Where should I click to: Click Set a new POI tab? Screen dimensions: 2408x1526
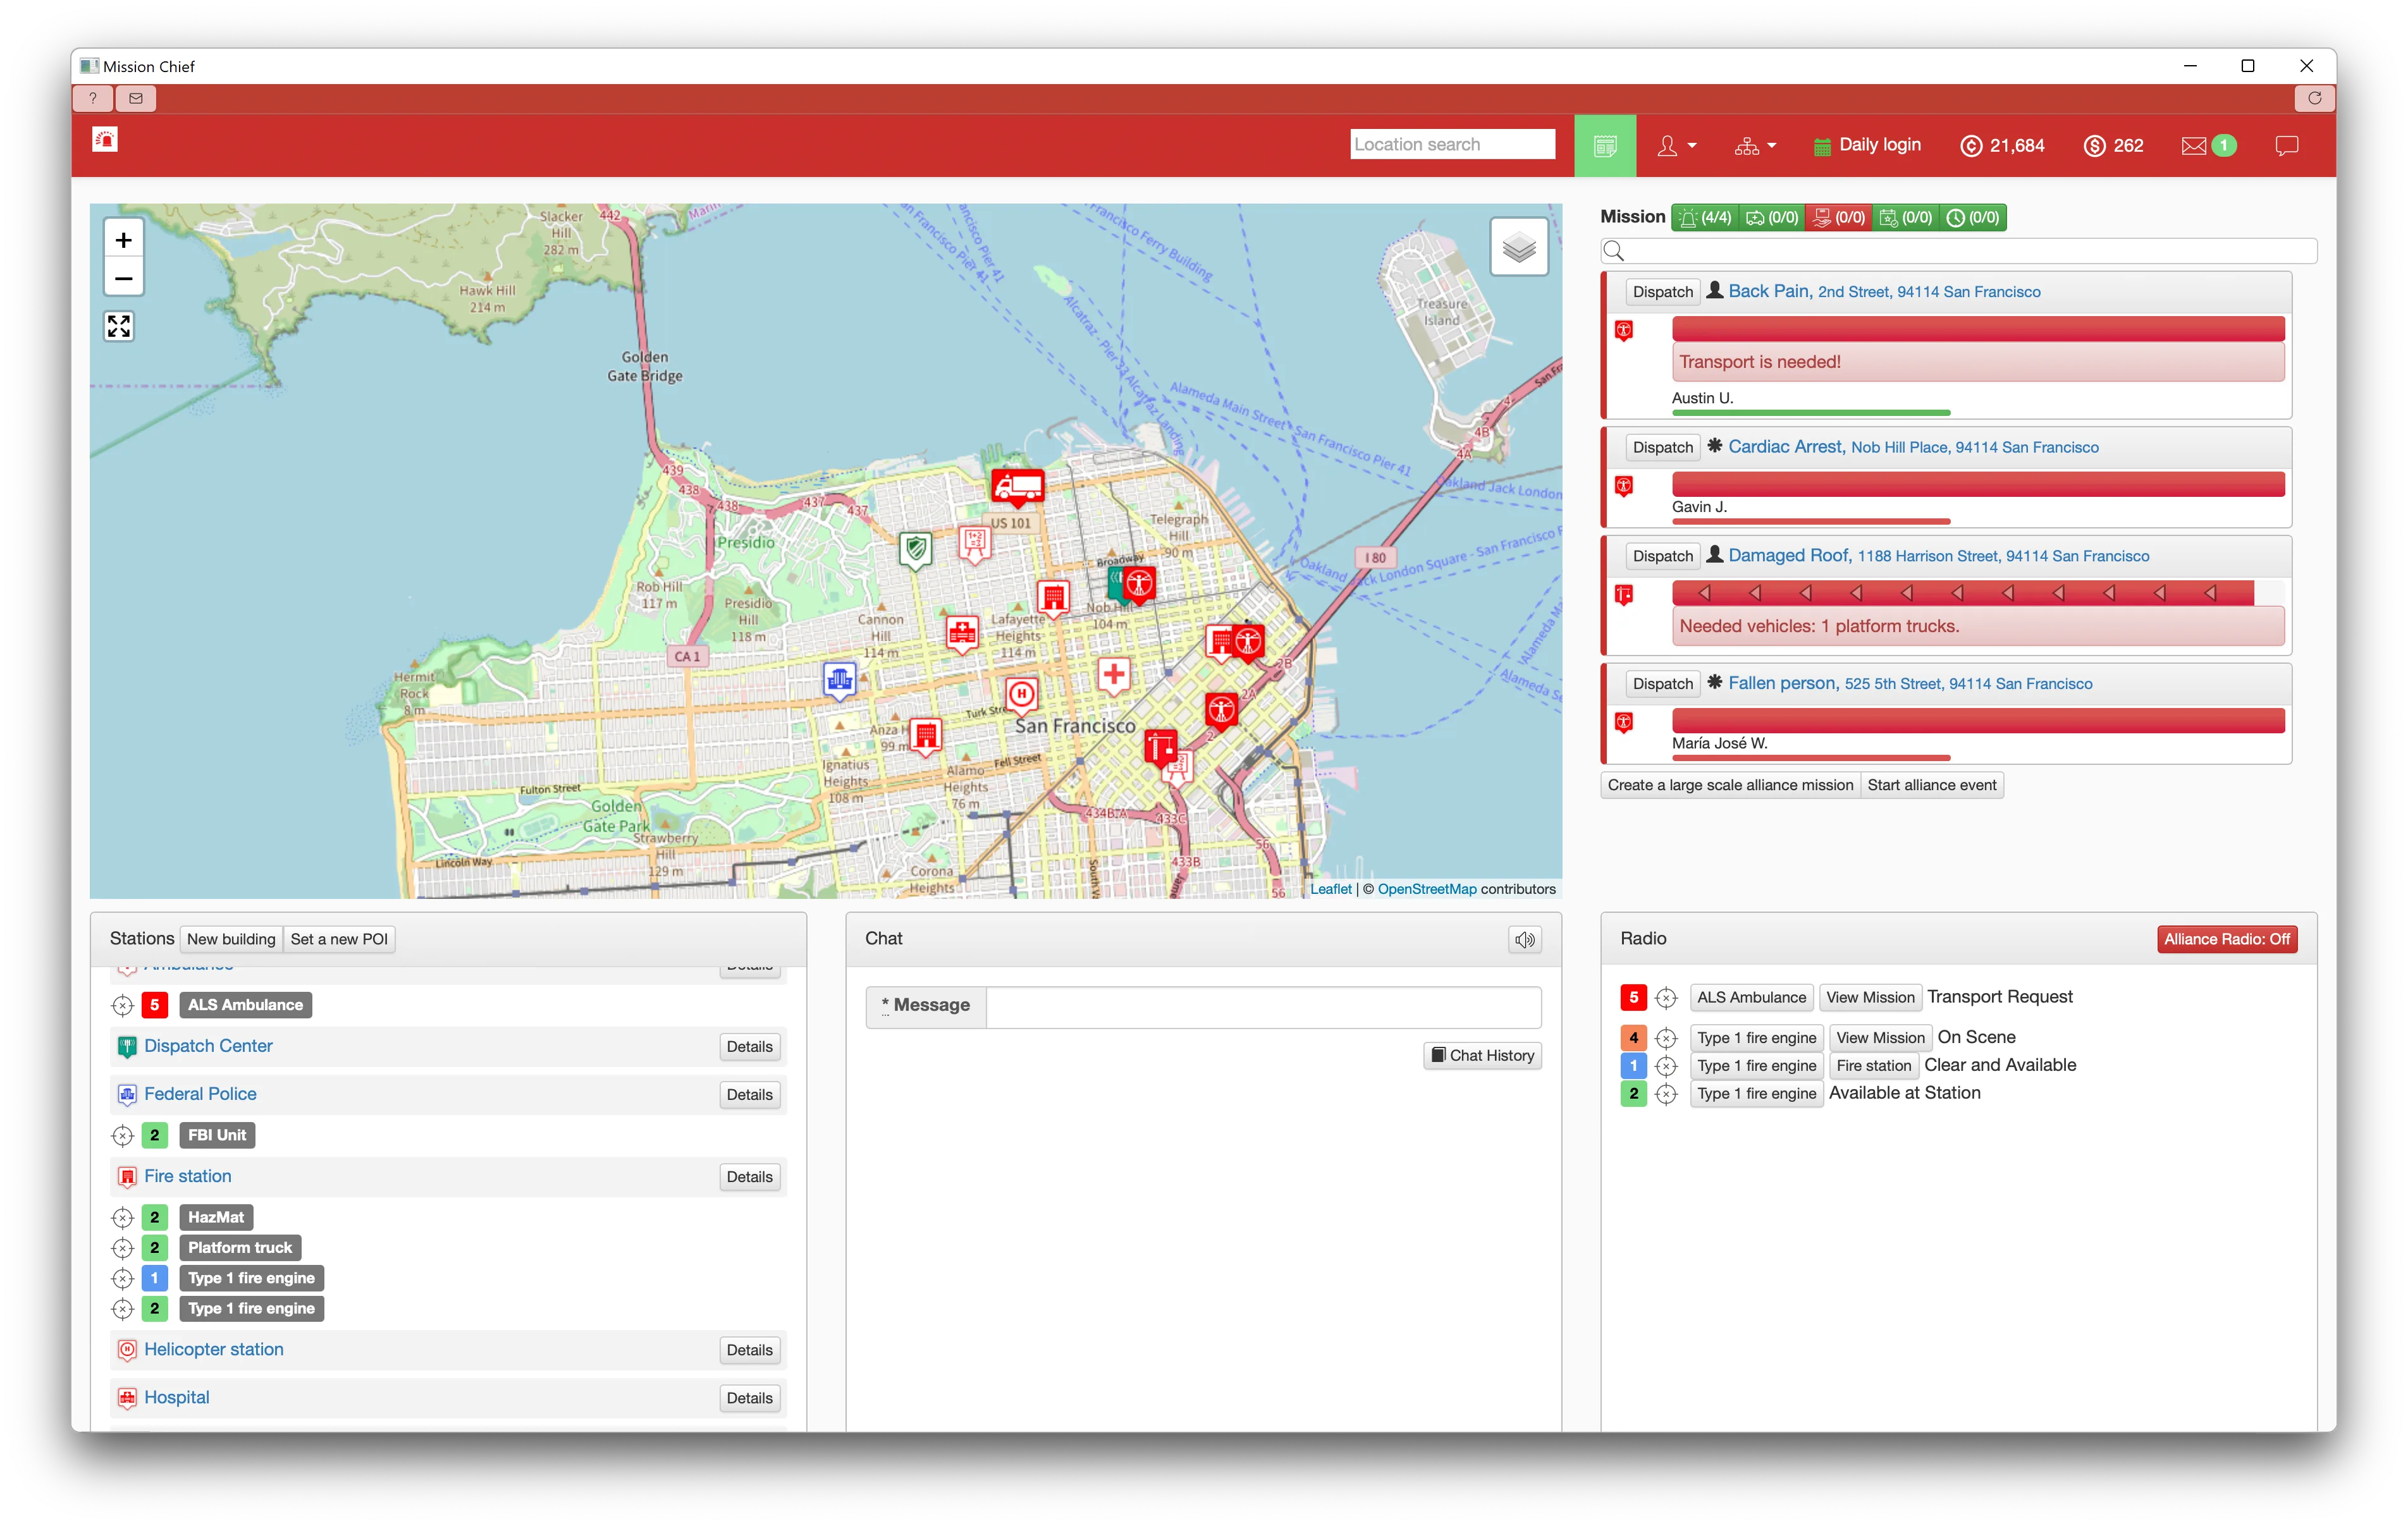pos(339,939)
